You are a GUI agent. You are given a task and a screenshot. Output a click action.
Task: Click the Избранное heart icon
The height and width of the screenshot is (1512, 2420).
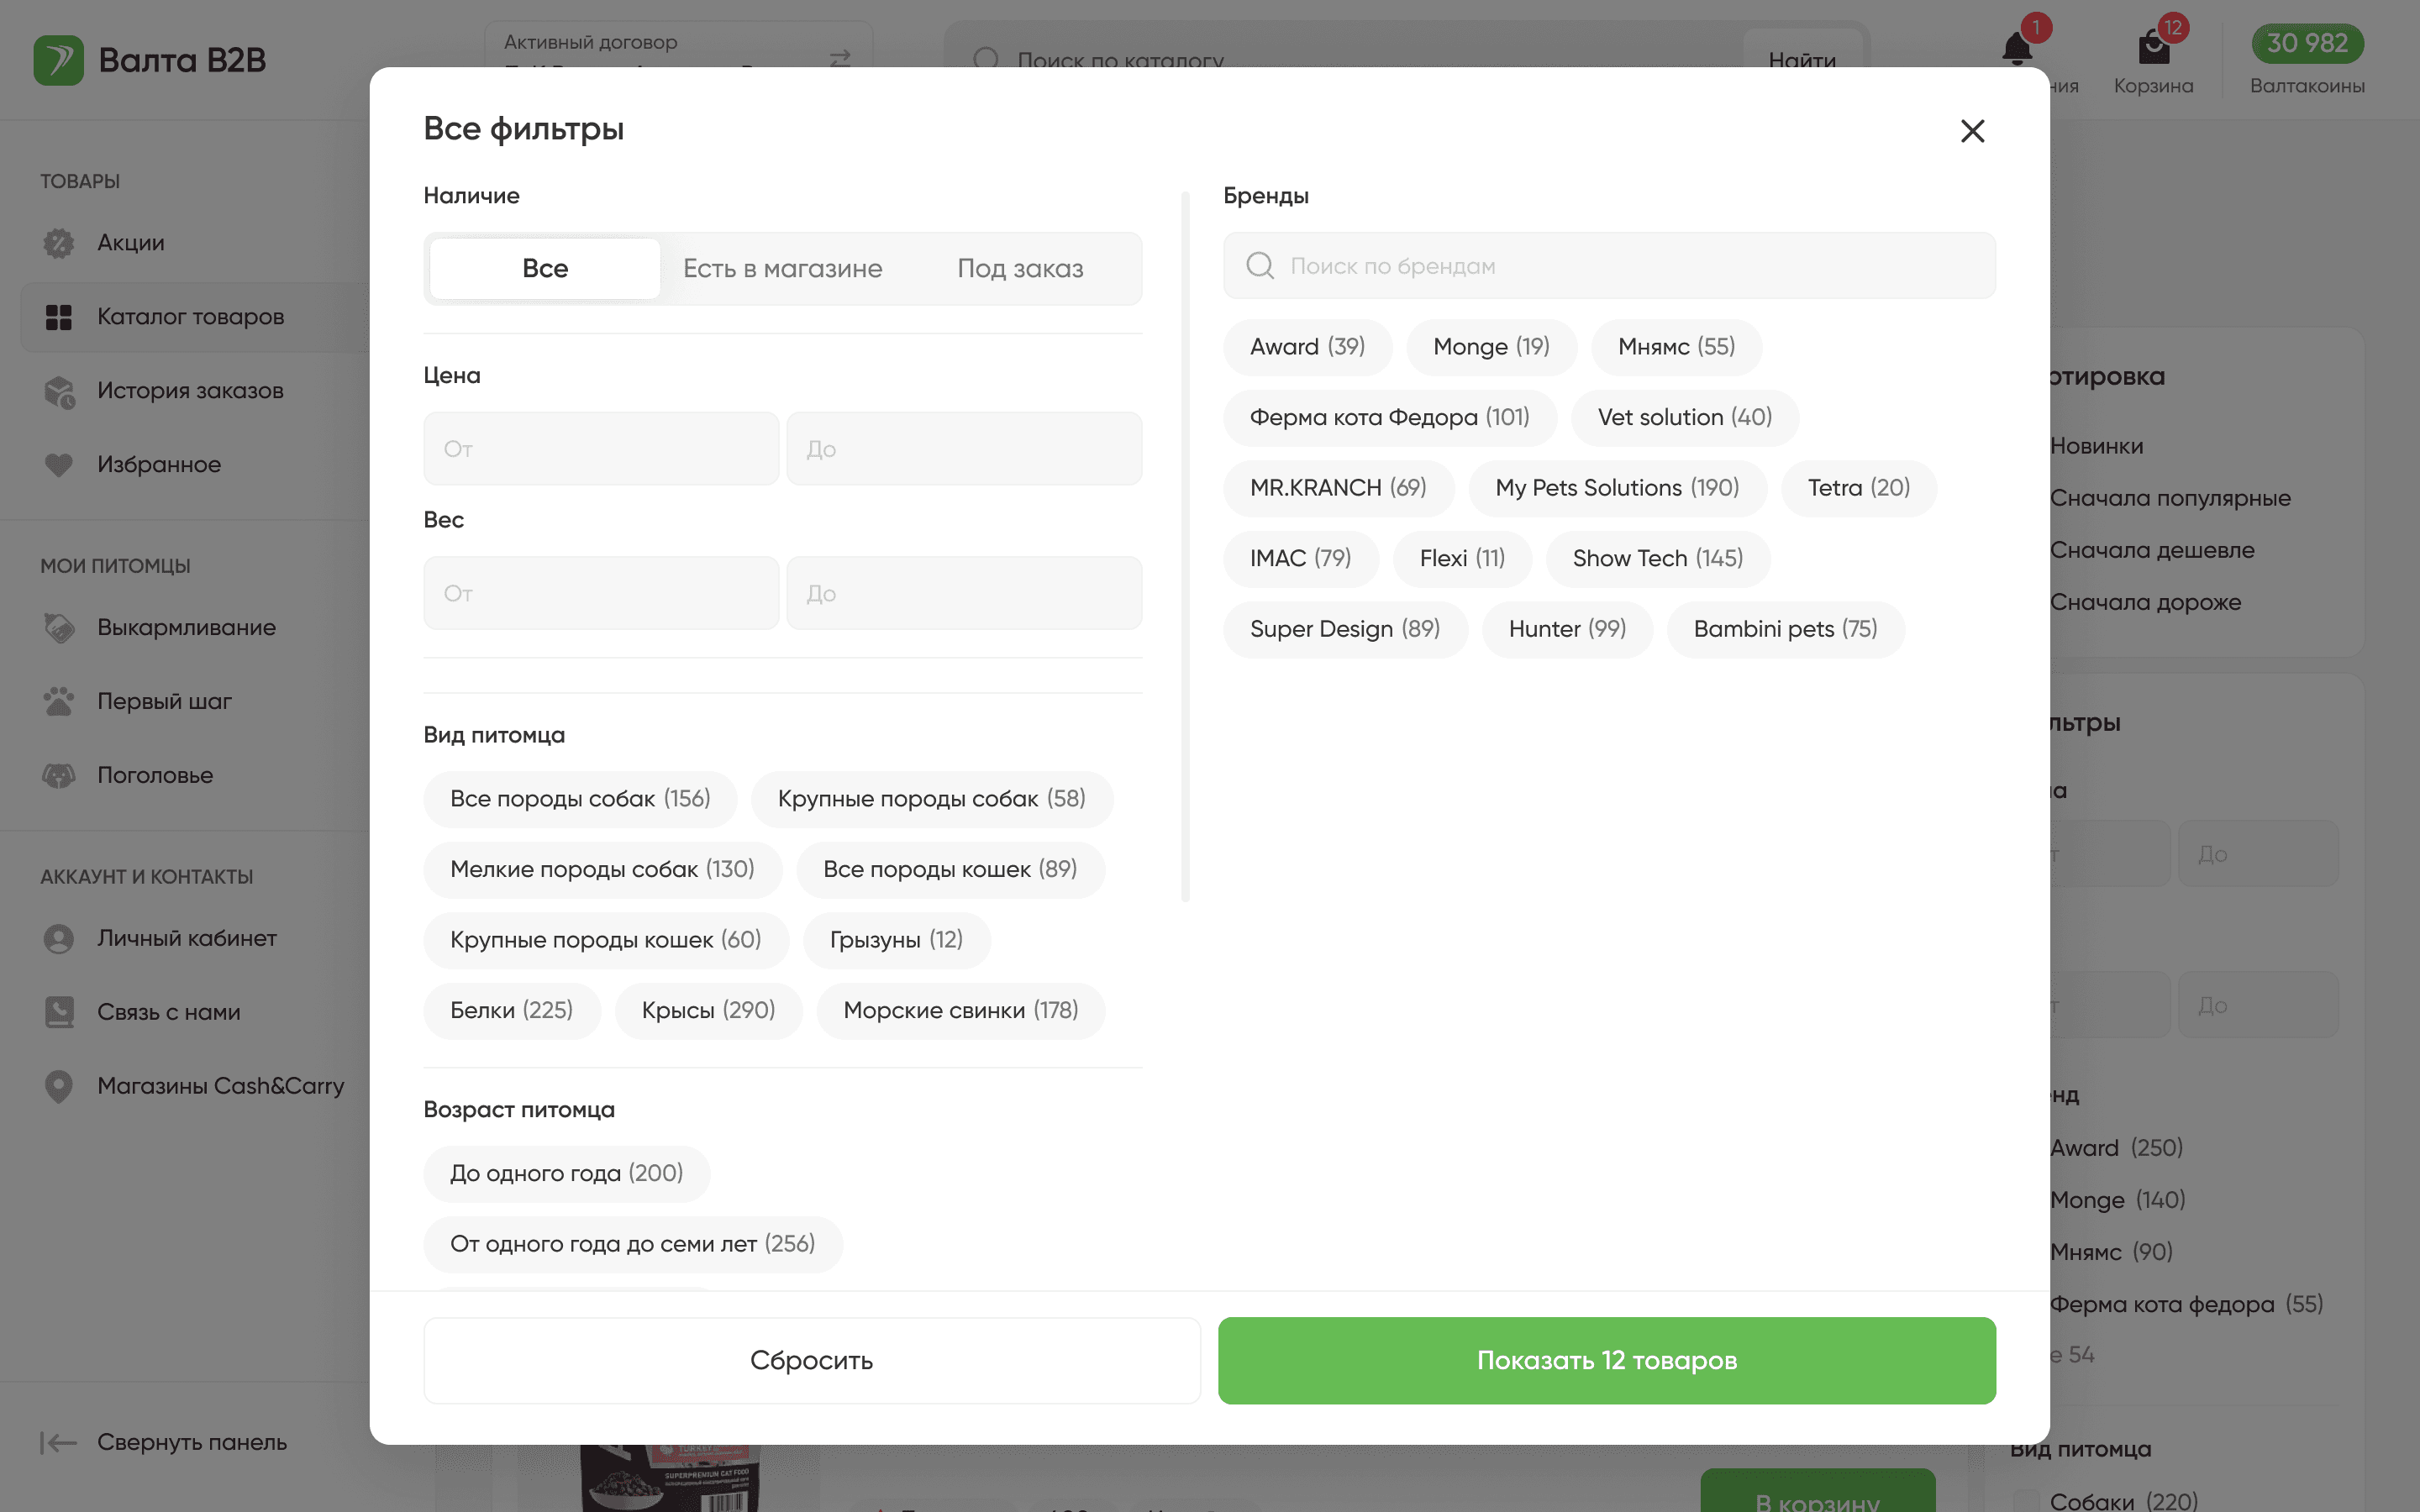[x=59, y=465]
